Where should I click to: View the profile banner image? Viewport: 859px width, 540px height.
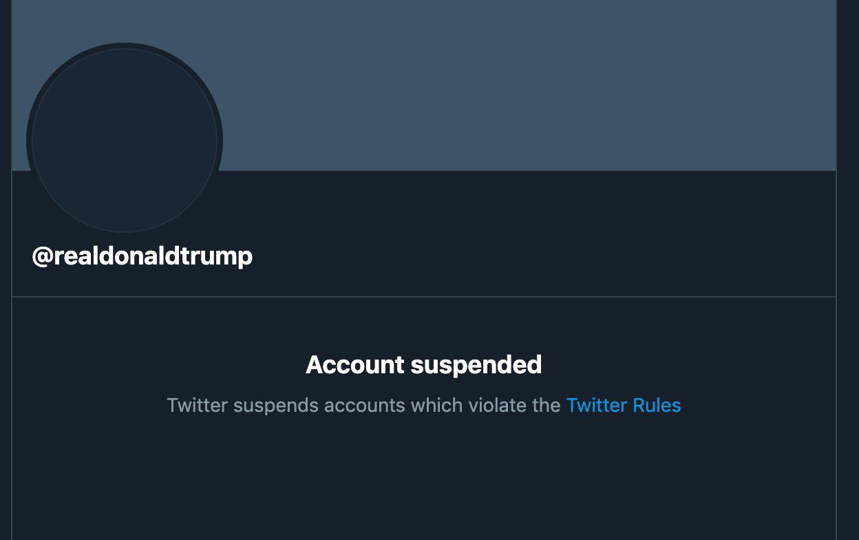click(x=482, y=83)
